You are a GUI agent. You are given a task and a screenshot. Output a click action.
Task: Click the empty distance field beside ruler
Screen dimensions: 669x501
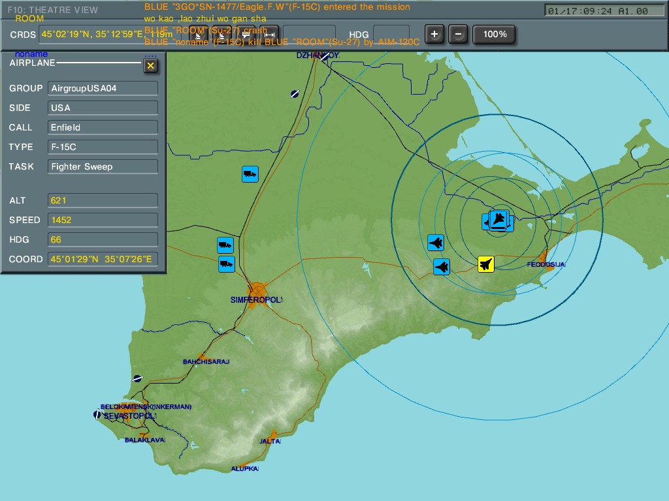click(x=309, y=34)
